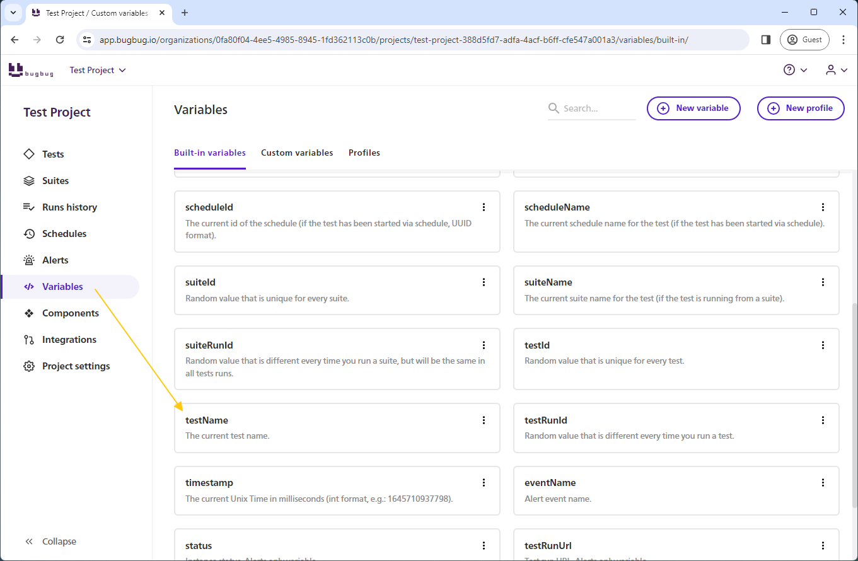Open the Tests section icon

29,154
